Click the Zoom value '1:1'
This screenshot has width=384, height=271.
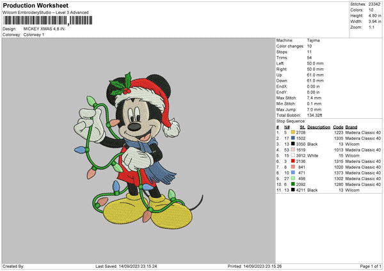click(371, 27)
